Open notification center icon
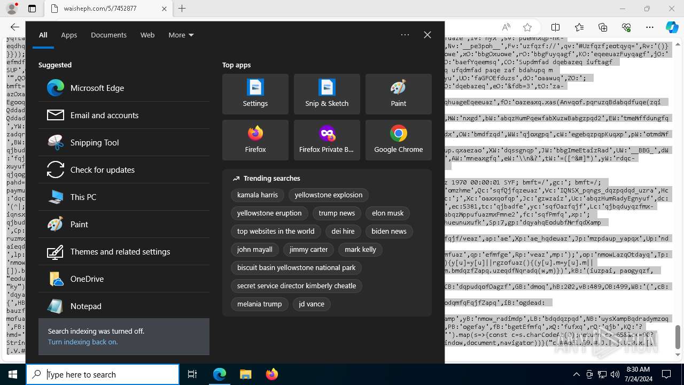Screen dimensions: 684x385 click(x=666, y=374)
